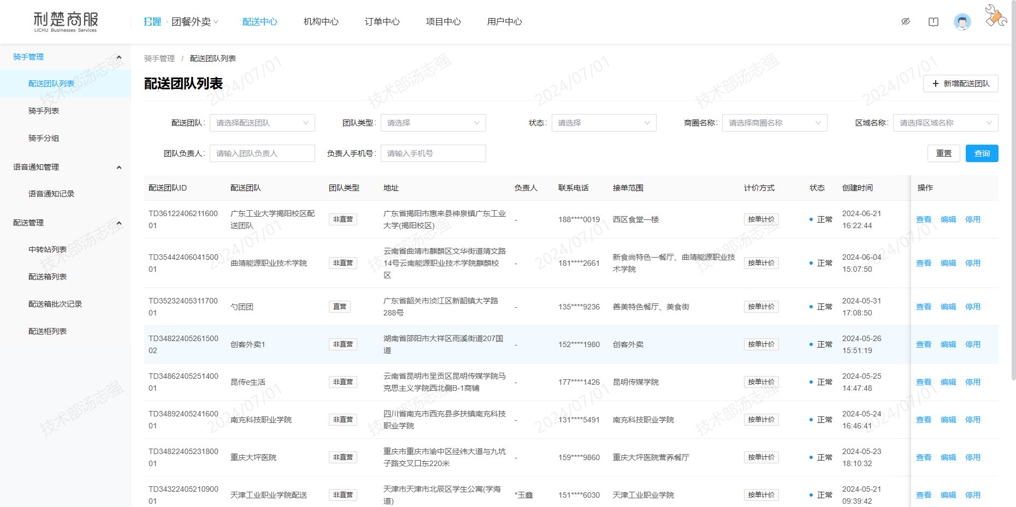This screenshot has width=1016, height=507.
Task: Click the page vertical scrollbar
Action: (1013, 191)
